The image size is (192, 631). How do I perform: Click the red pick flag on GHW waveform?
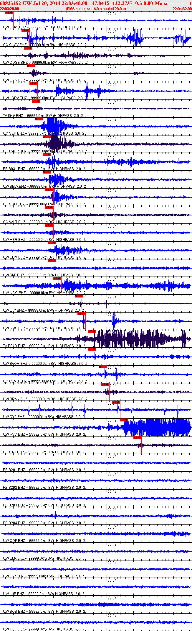tap(9, 13)
